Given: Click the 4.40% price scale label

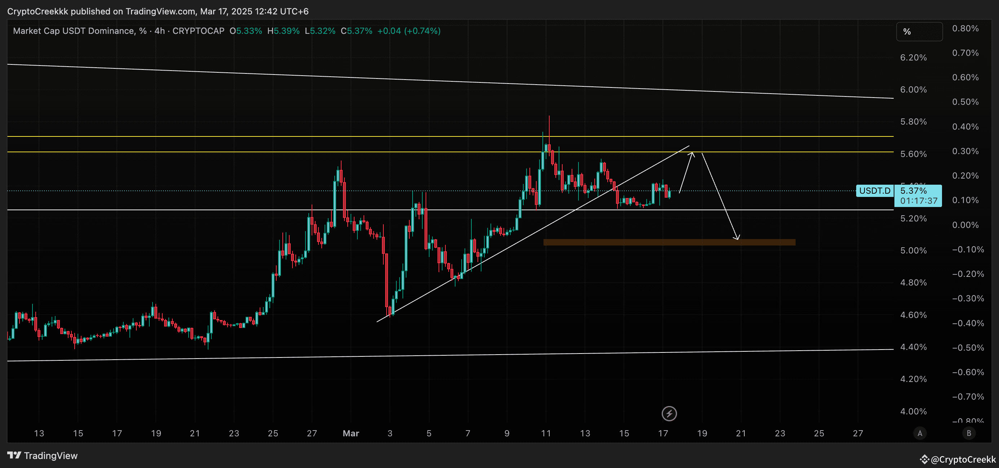Looking at the screenshot, I should tap(913, 347).
